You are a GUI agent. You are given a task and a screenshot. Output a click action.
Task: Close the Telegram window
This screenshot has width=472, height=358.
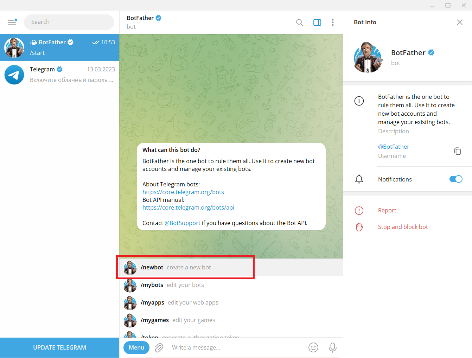click(x=464, y=5)
